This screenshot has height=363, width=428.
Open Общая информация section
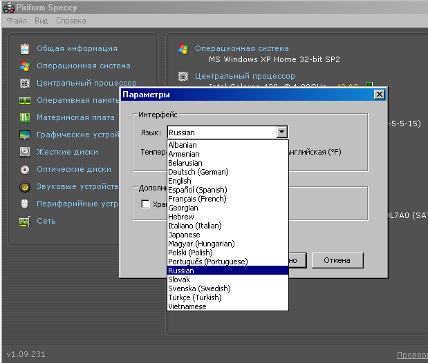point(77,48)
